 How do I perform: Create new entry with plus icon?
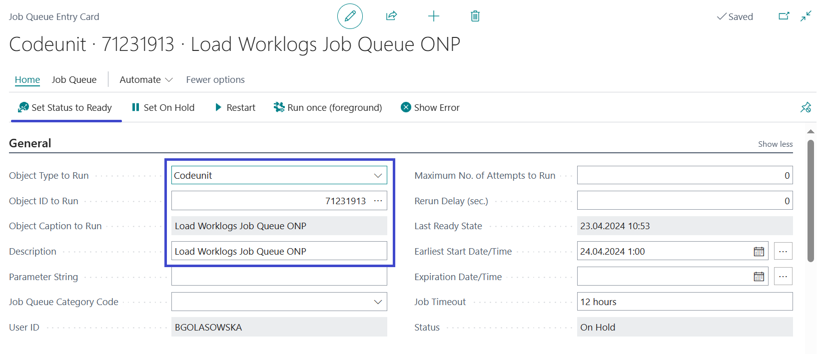point(433,16)
